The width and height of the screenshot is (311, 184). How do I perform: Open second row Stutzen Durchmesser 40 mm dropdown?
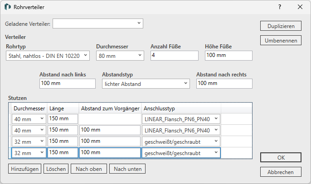pos(29,130)
